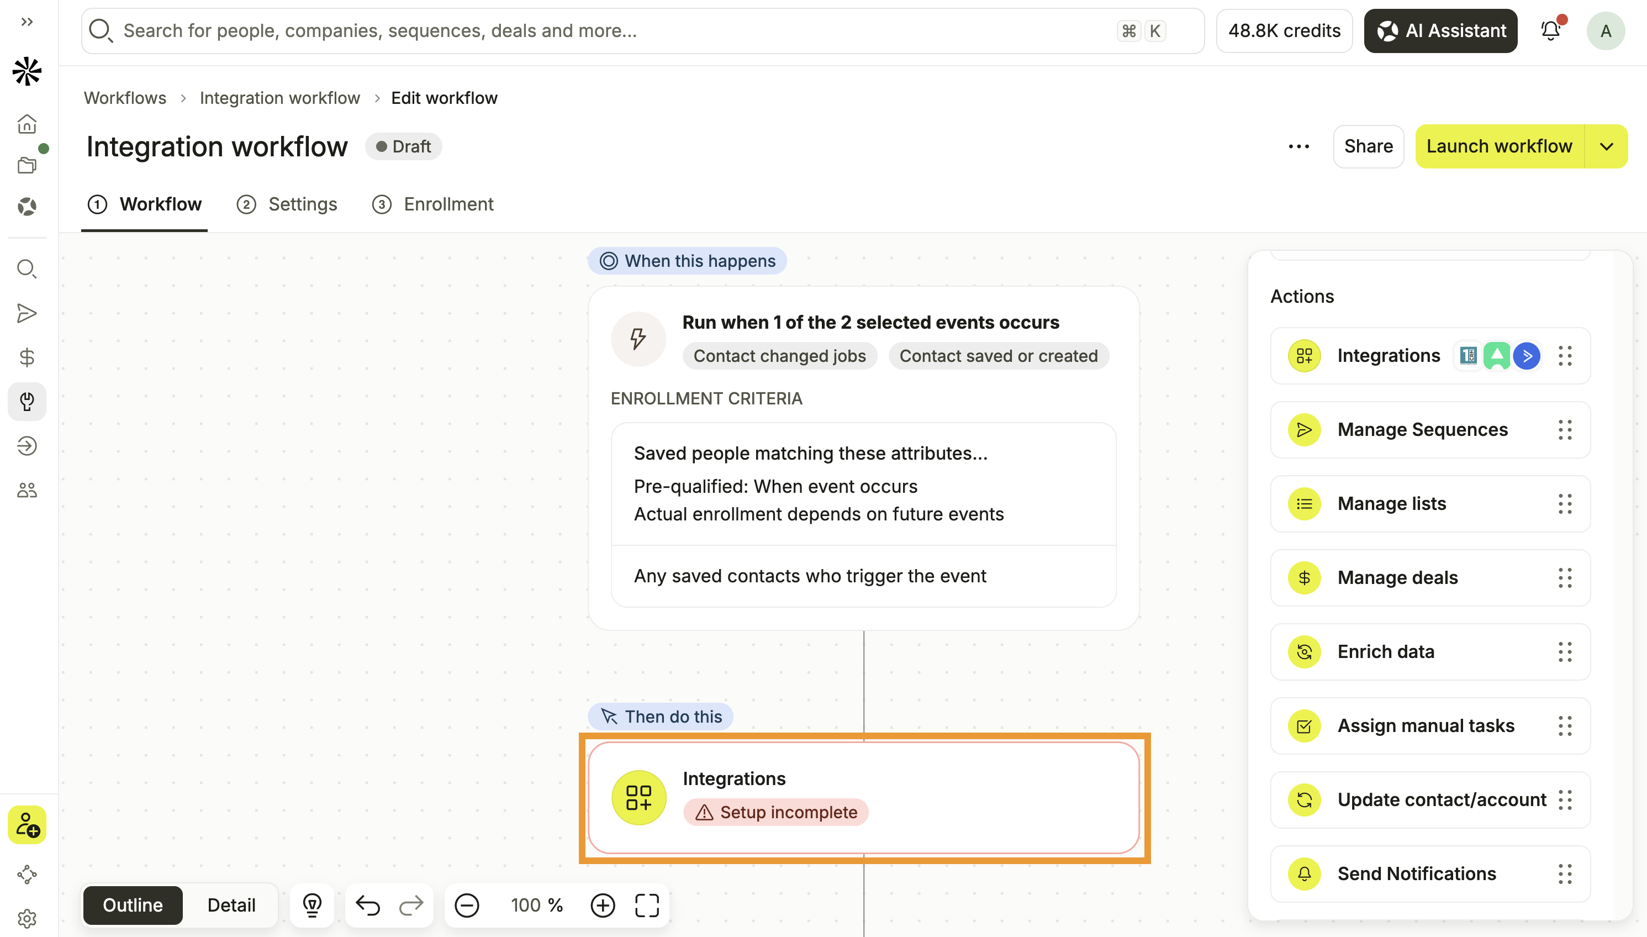Open the AI sidebar icon below folders
This screenshot has height=937, width=1647.
click(27, 207)
